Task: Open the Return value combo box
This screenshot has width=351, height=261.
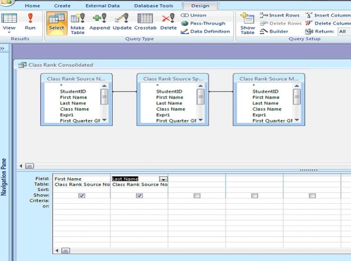Action: [344, 31]
